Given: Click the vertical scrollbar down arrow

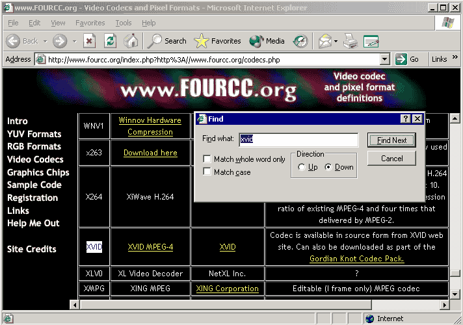Looking at the screenshot, I should pyautogui.click(x=455, y=294).
